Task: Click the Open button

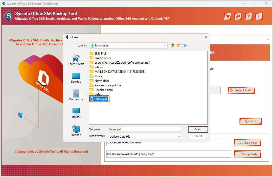Action: click(198, 129)
